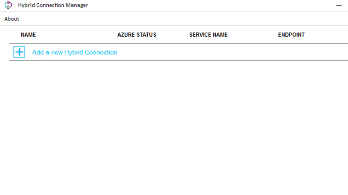Image resolution: width=348 pixels, height=195 pixels.
Task: Click the plus icon to add connection
Action: click(x=19, y=52)
